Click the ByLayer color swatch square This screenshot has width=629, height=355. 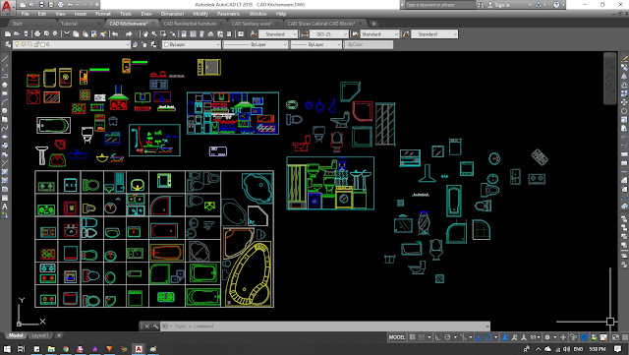point(166,44)
